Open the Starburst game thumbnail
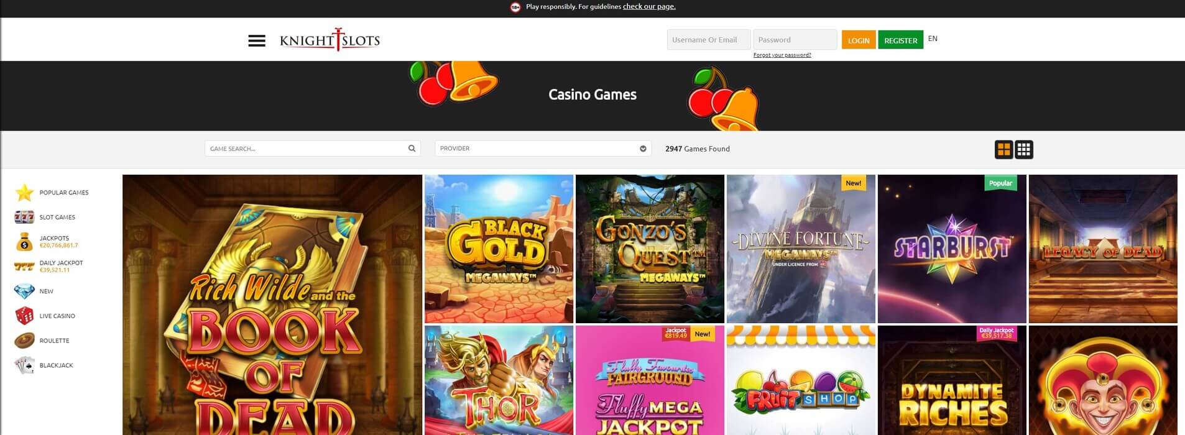This screenshot has height=435, width=1185. coord(952,249)
